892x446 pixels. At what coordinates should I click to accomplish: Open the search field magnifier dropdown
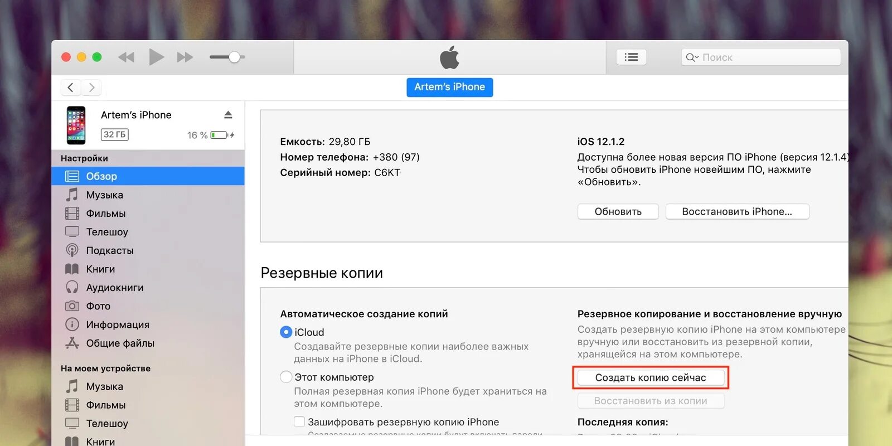click(692, 57)
